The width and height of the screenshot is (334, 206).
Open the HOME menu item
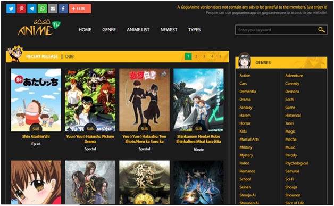pyautogui.click(x=85, y=30)
